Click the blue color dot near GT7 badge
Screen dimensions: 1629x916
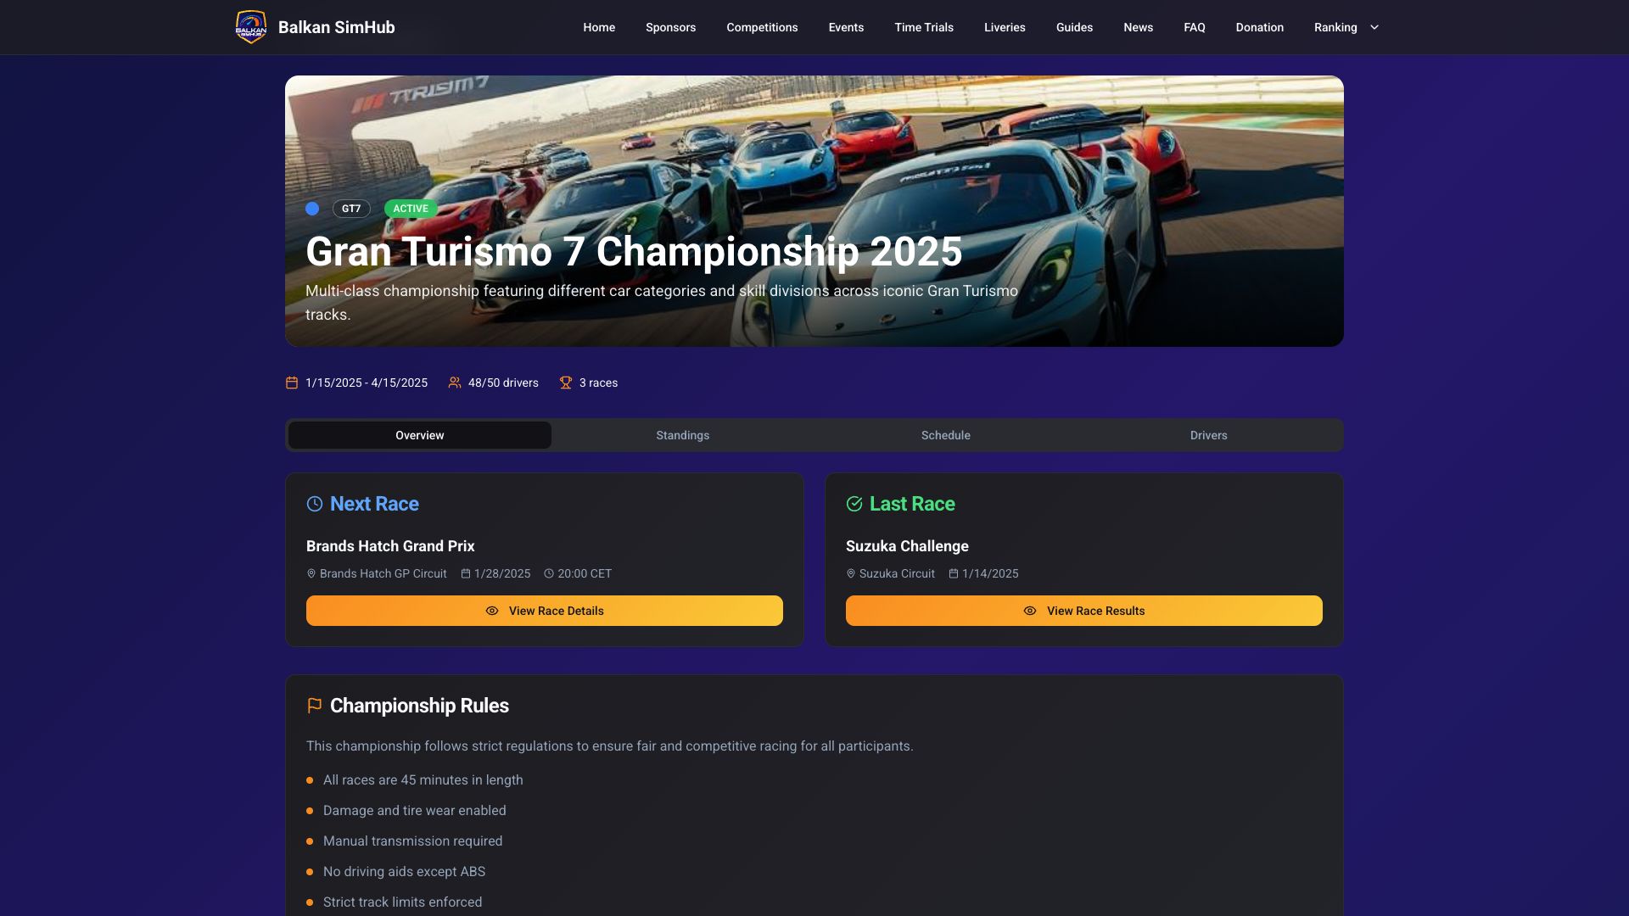pos(312,209)
